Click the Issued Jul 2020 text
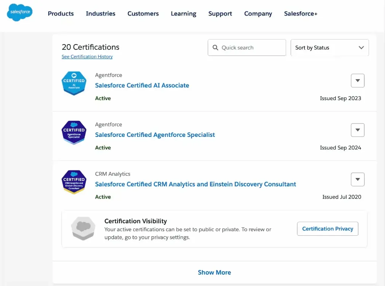The height and width of the screenshot is (286, 385). click(342, 197)
